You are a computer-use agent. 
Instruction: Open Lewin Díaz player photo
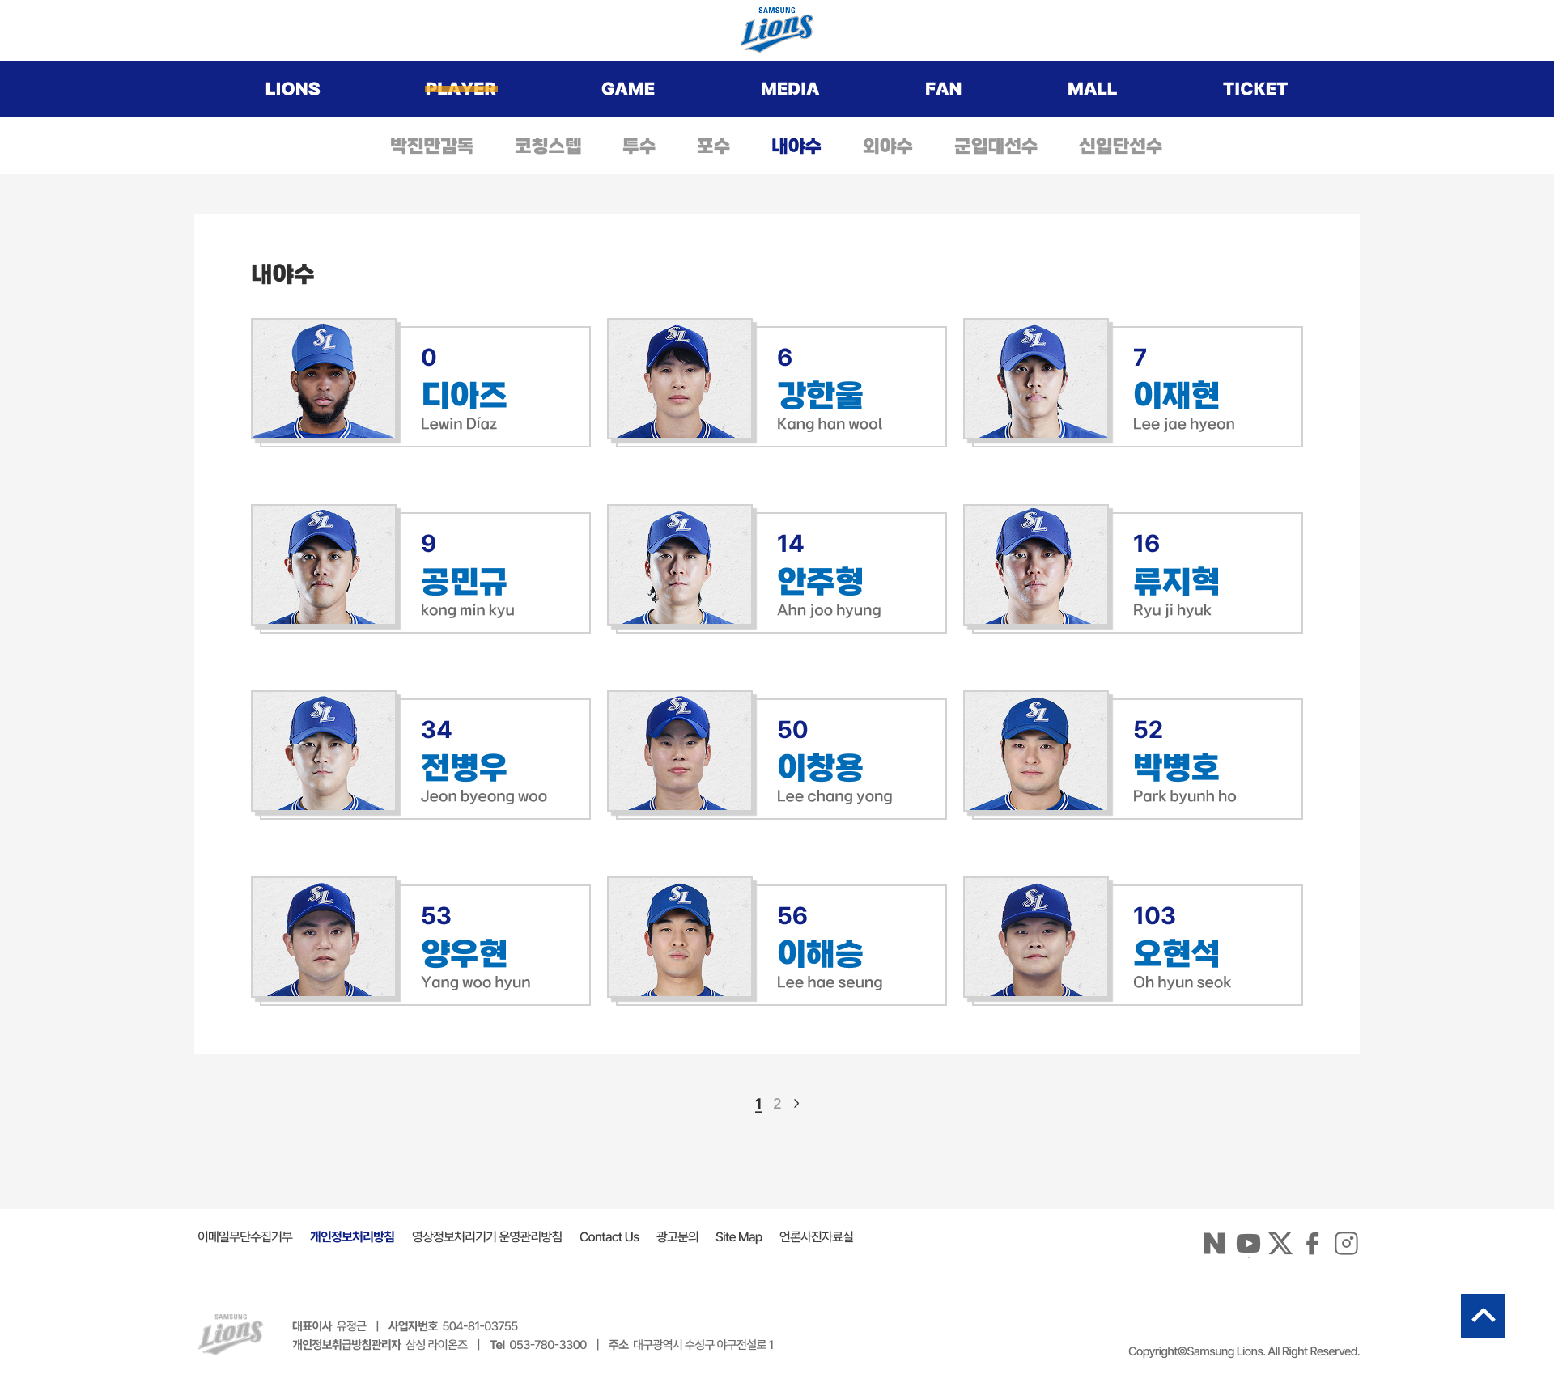(x=324, y=379)
